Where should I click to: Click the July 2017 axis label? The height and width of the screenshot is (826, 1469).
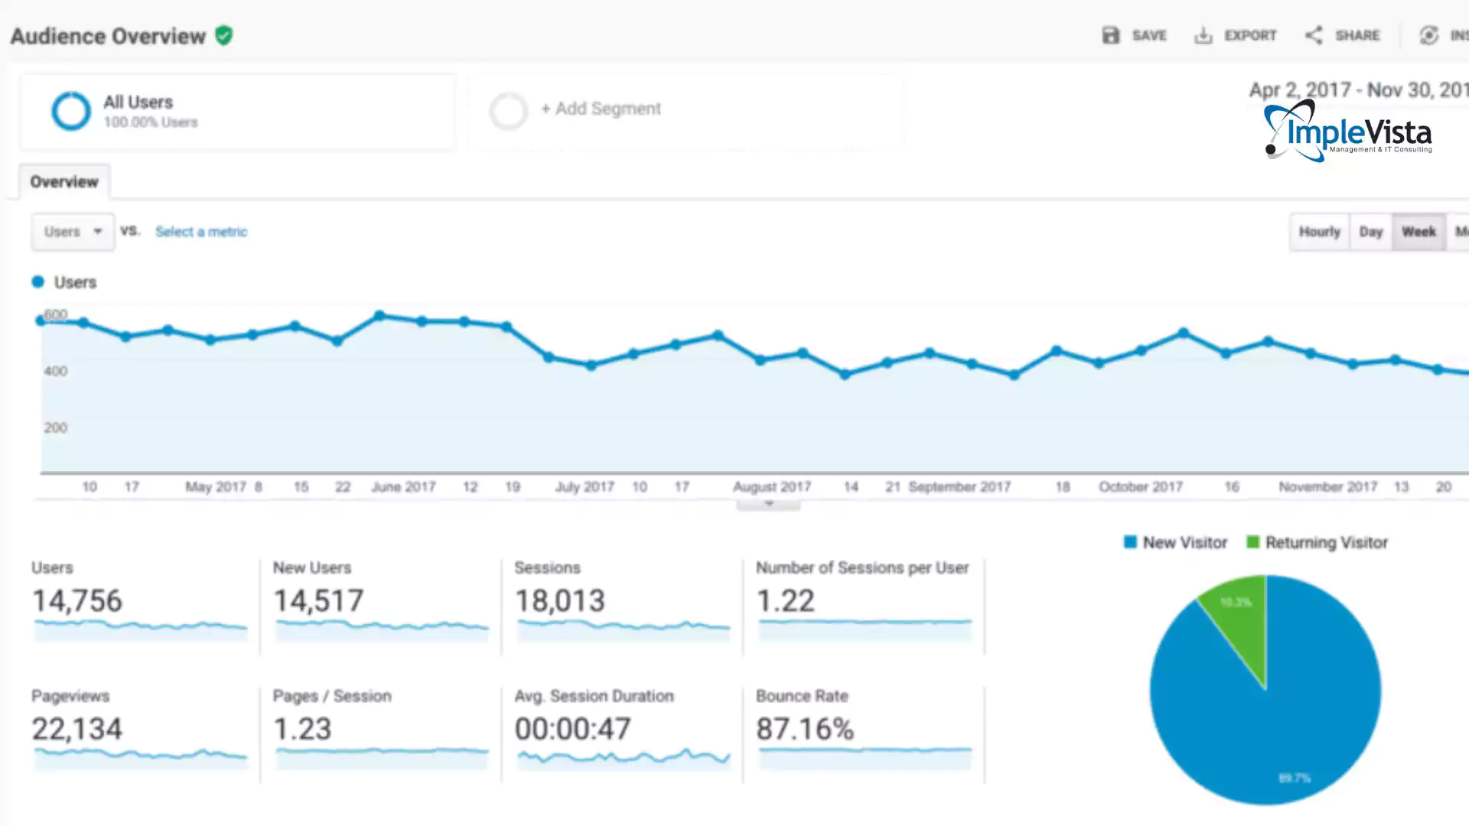coord(585,487)
